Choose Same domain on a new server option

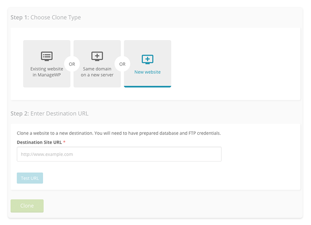pyautogui.click(x=97, y=64)
